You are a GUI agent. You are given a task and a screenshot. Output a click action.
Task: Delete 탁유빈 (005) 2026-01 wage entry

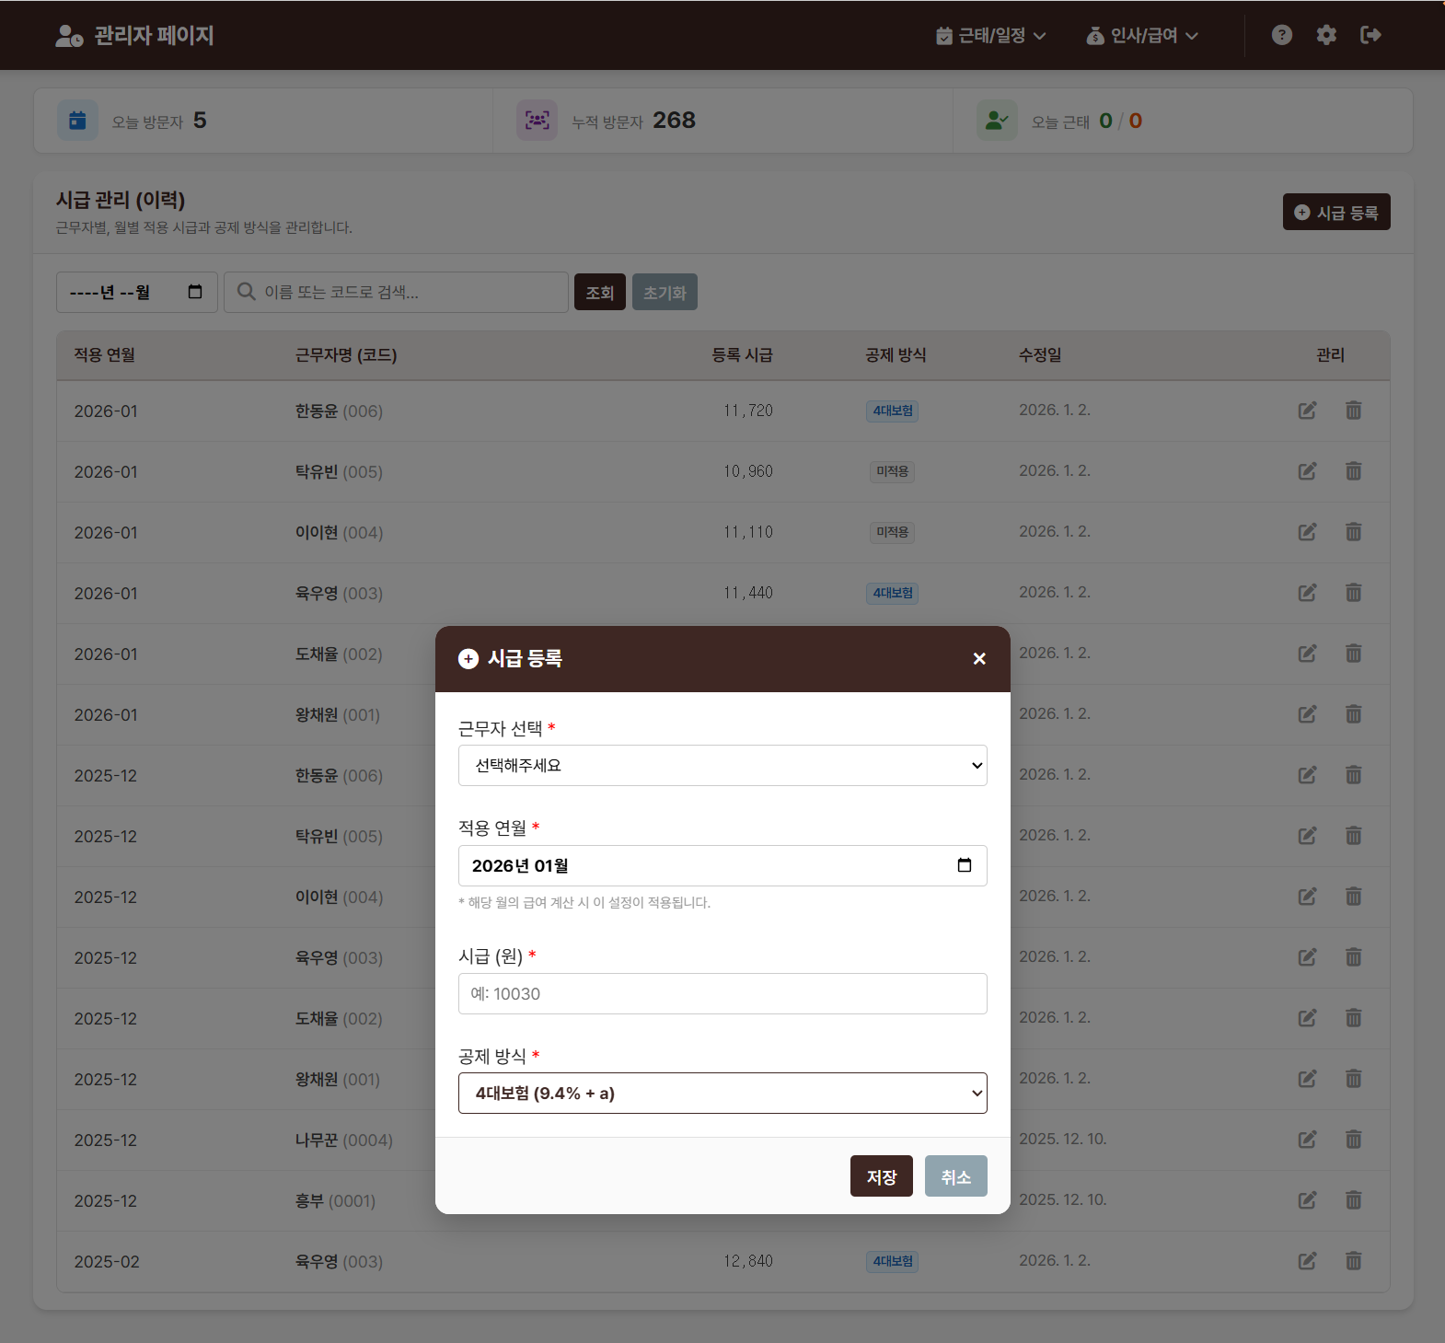(1353, 471)
